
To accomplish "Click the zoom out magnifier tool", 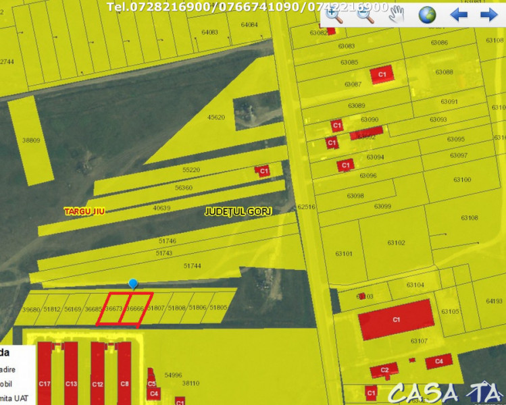I will tap(365, 15).
